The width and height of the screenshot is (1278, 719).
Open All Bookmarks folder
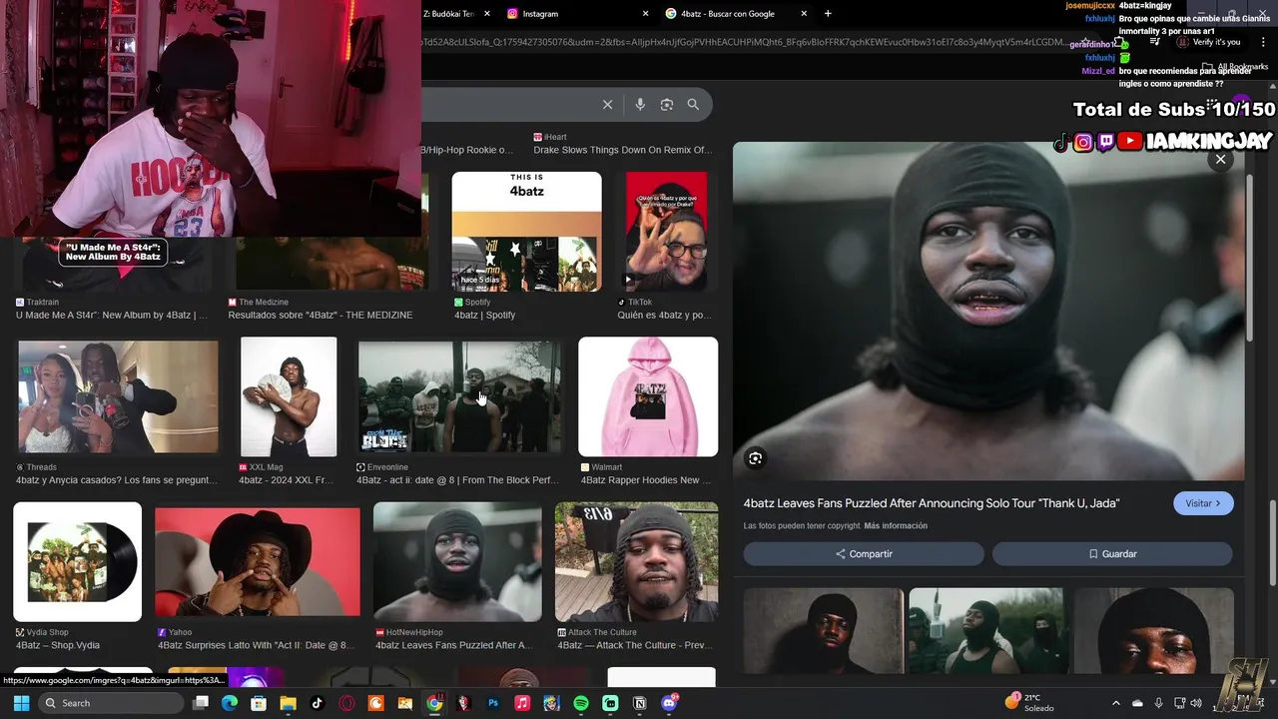[1235, 67]
